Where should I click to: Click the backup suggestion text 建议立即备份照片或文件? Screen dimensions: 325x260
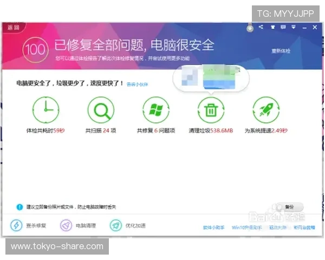71,207
